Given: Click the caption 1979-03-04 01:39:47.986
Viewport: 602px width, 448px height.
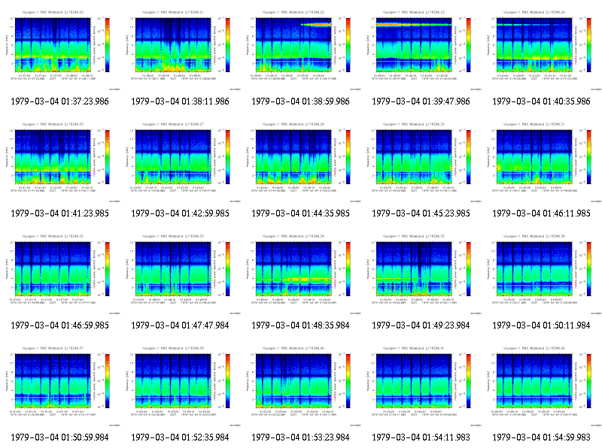Looking at the screenshot, I should (421, 101).
